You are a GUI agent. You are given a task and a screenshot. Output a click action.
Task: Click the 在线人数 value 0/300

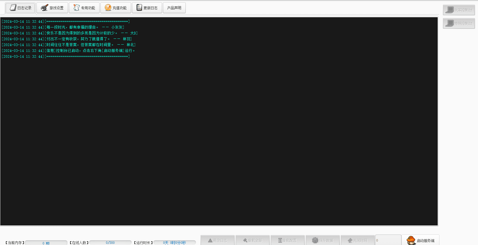(110, 243)
